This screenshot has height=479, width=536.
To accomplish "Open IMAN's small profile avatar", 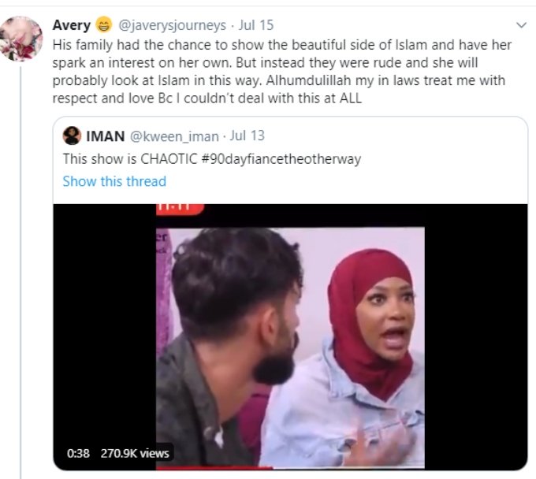I will (x=72, y=136).
